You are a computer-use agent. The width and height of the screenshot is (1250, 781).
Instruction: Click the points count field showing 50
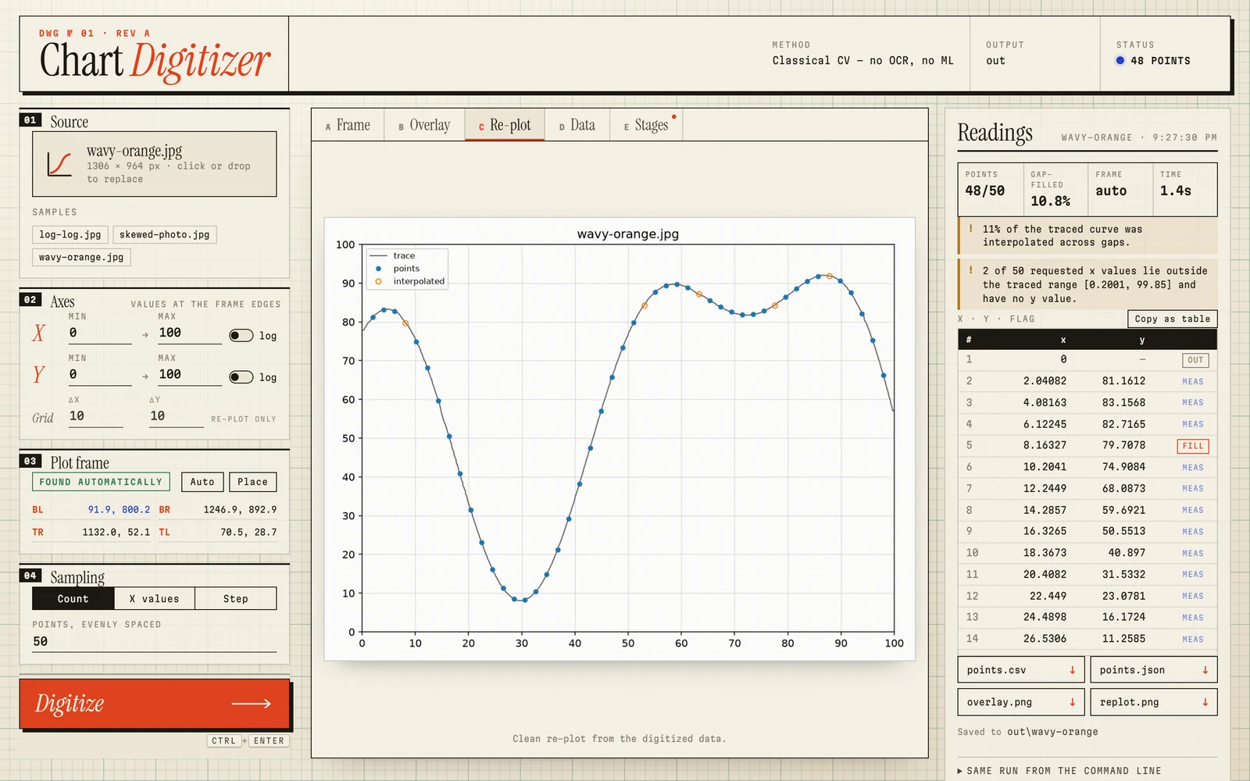(x=154, y=641)
